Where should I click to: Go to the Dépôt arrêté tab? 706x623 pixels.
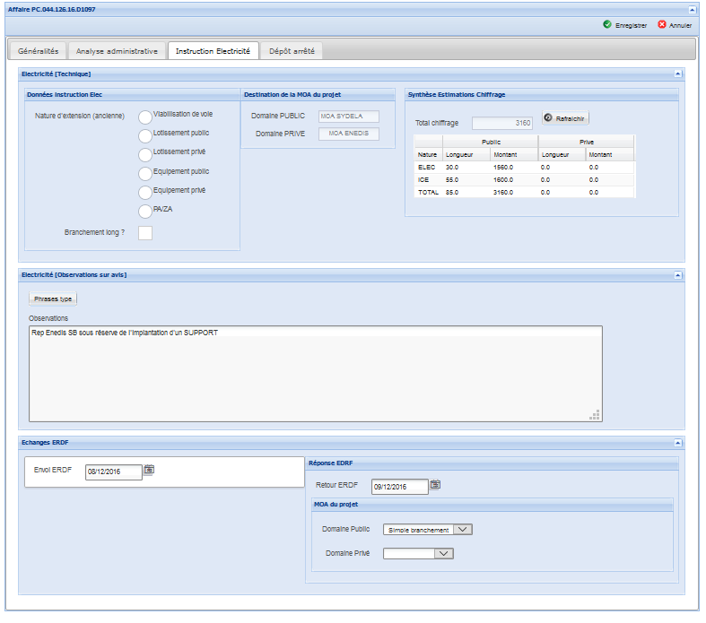[292, 51]
